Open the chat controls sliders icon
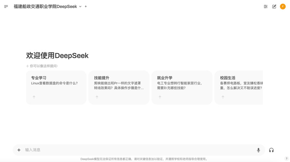Screen dimensions: 290x162 [266, 7]
